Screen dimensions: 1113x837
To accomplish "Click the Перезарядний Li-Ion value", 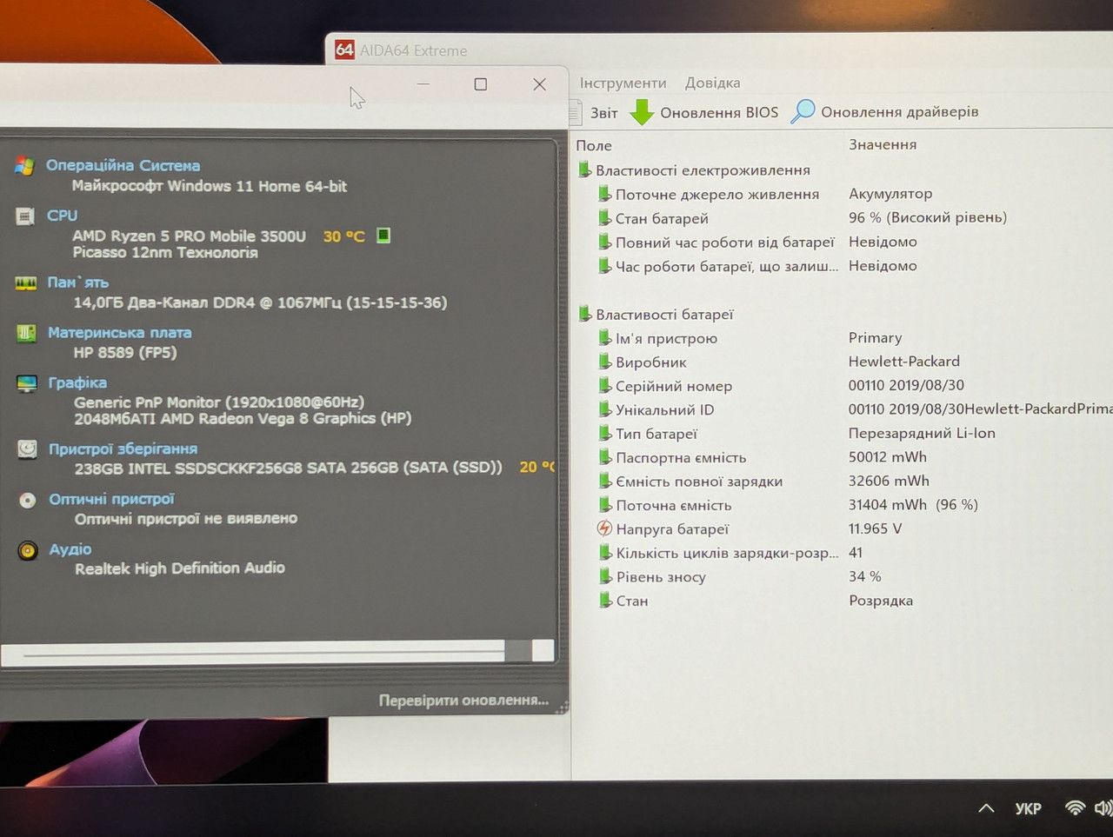I will pos(922,433).
